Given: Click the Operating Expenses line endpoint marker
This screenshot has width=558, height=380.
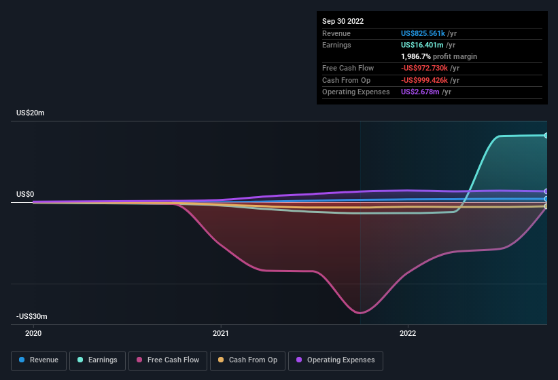Looking at the screenshot, I should click(546, 191).
